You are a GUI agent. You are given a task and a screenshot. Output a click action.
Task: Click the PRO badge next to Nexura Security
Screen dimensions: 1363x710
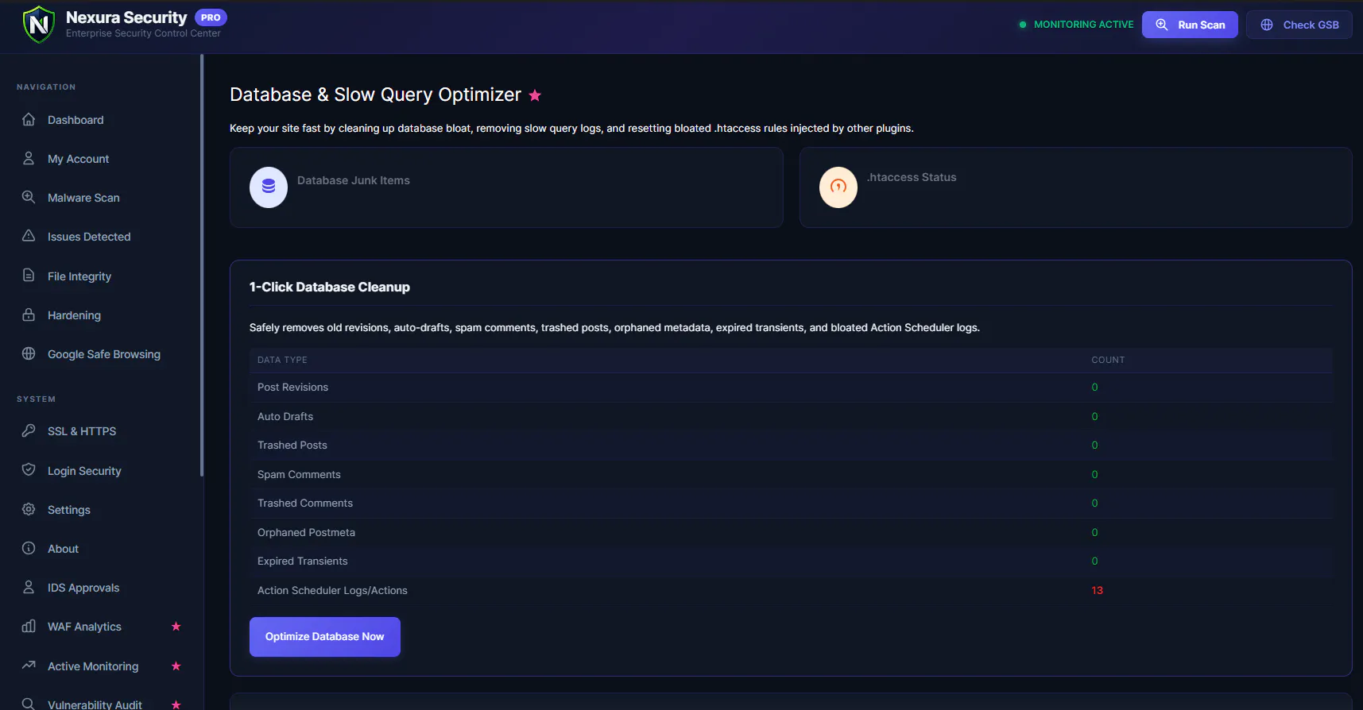click(211, 17)
